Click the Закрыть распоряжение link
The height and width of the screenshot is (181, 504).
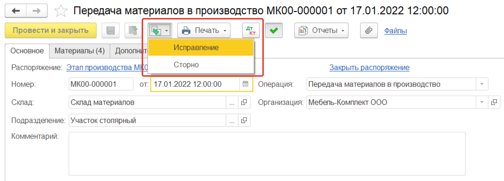(369, 67)
